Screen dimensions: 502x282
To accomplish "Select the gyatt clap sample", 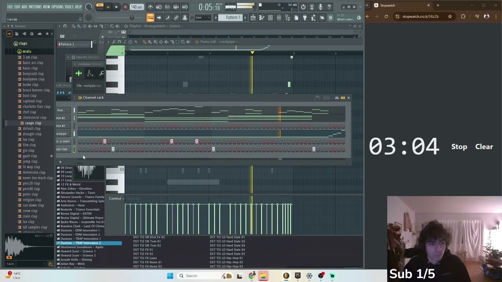I will tap(30, 156).
